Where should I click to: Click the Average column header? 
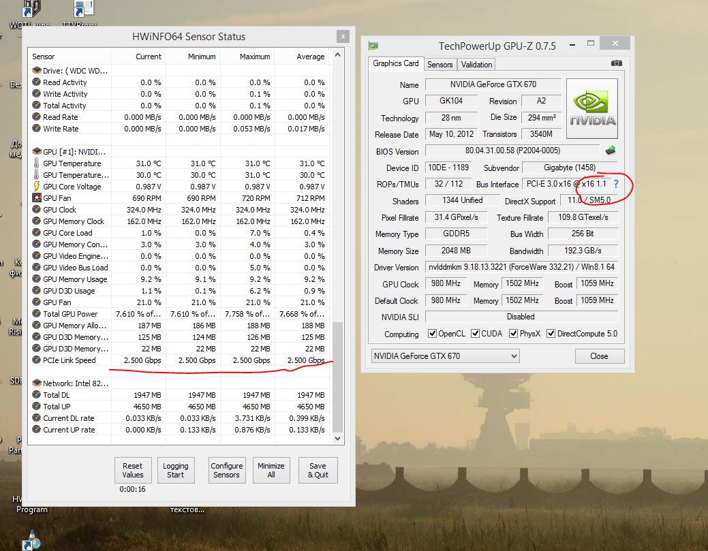pos(310,57)
